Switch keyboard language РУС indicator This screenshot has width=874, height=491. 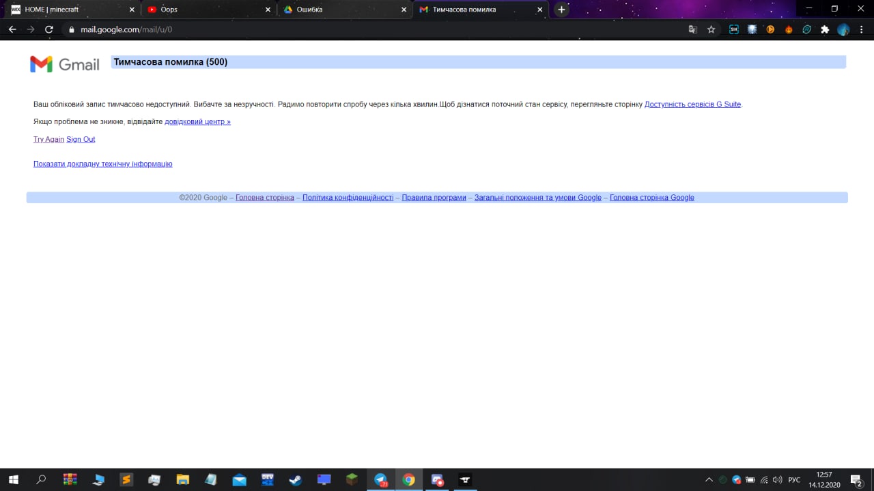click(794, 480)
